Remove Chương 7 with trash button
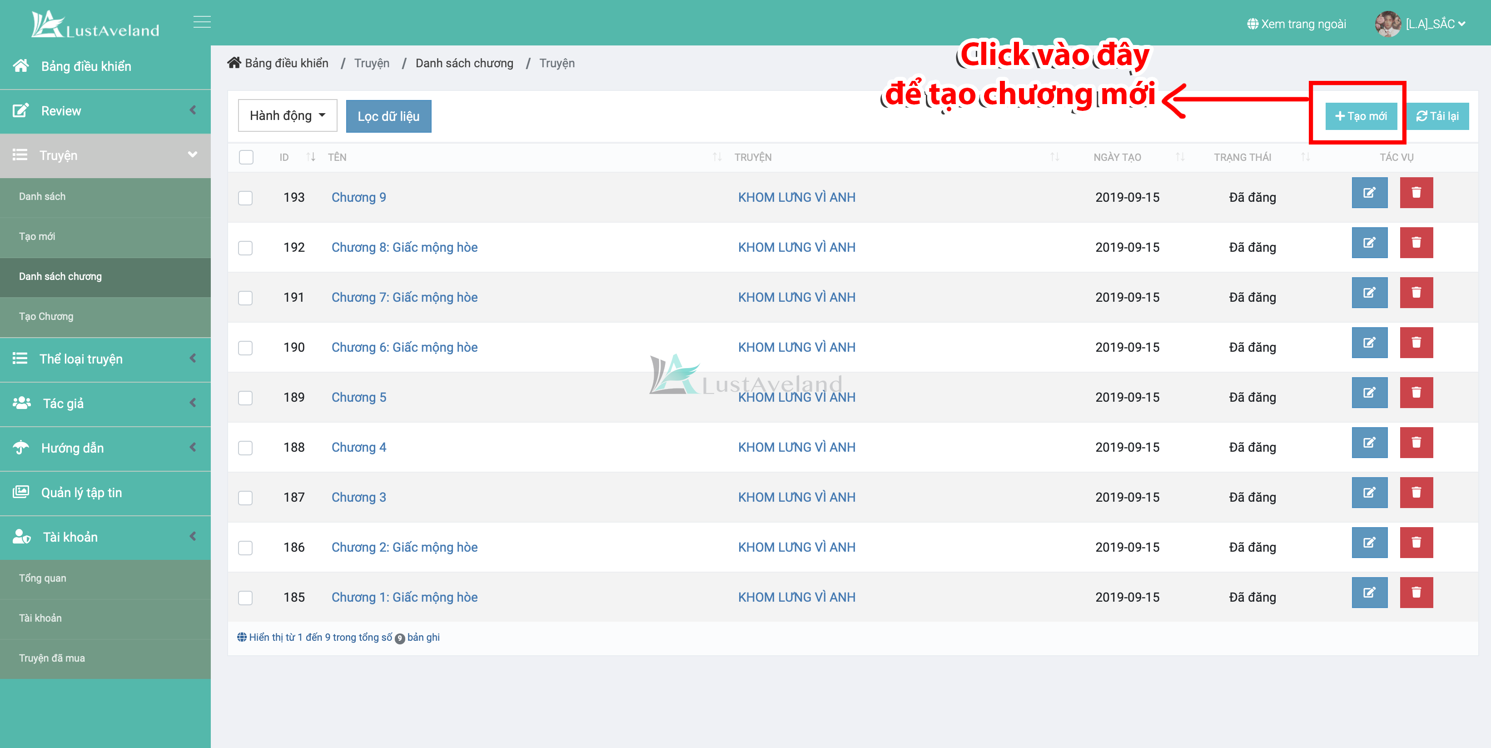Image resolution: width=1491 pixels, height=748 pixels. tap(1416, 292)
